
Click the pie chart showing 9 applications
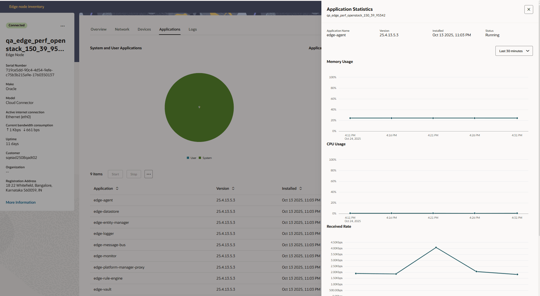pos(199,108)
